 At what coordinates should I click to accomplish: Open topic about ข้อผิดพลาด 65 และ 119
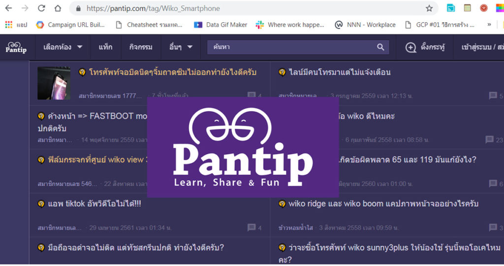(408, 160)
